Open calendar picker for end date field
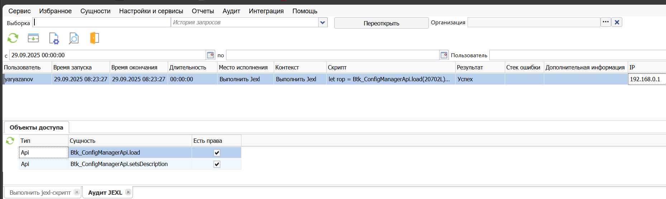The image size is (666, 199). (x=444, y=55)
